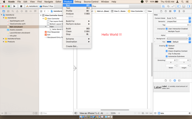This screenshot has width=192, height=119.
Task: Toggle Autoresize Subviews checkbox
Action: [x=167, y=56]
